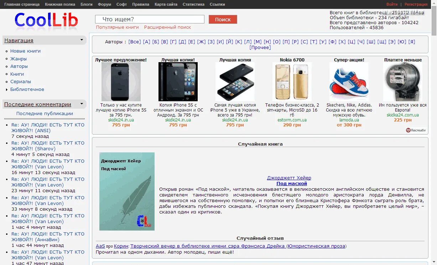The image size is (437, 265).
Task: Collapse the Последние комментарии panel arrow
Action: [x=82, y=104]
